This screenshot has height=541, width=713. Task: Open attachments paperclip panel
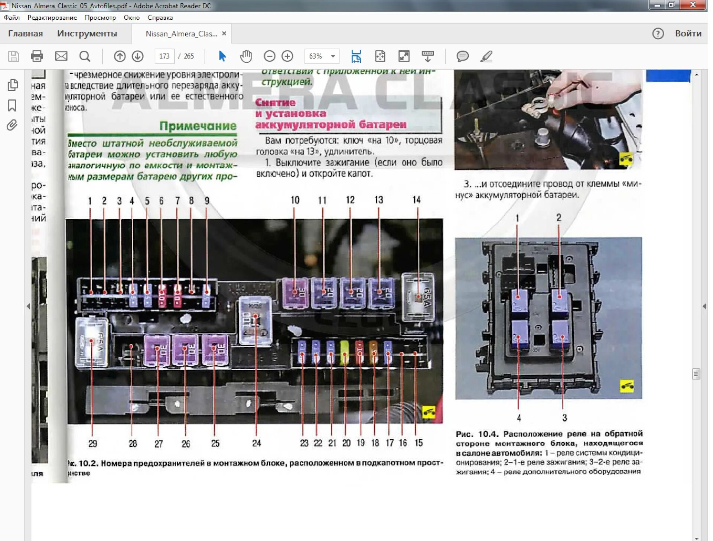tap(12, 125)
